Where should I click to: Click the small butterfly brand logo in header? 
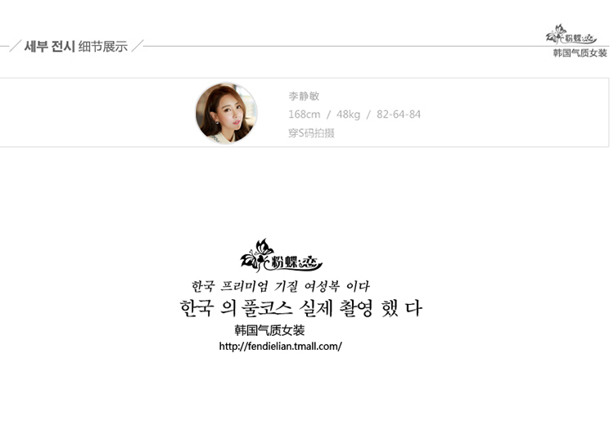pyautogui.click(x=571, y=34)
